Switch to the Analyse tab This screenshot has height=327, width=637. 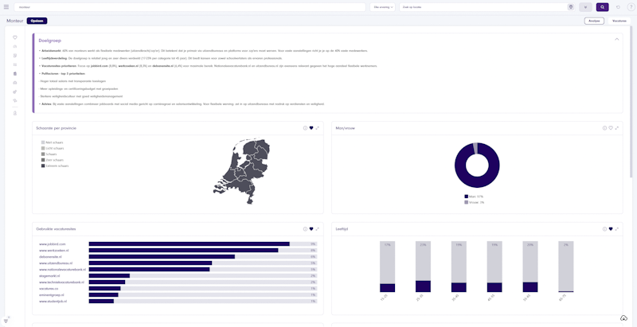click(x=594, y=21)
